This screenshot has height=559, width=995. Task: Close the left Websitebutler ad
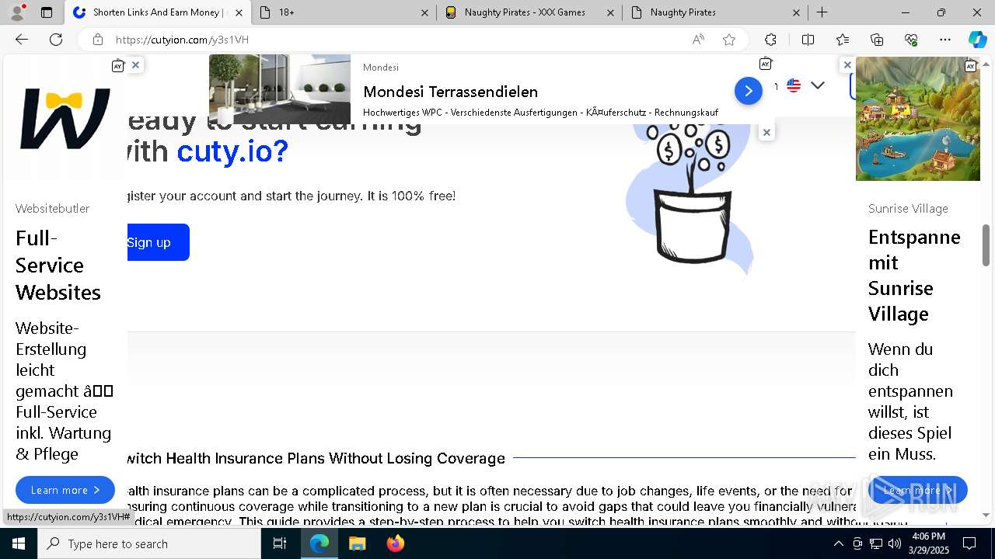pos(135,65)
